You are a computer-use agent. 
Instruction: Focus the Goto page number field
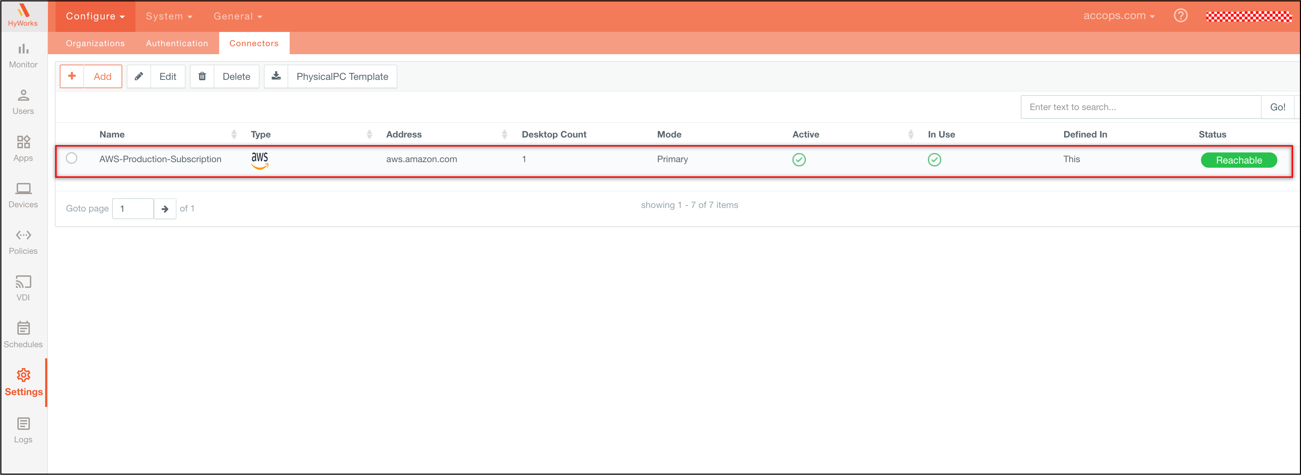133,208
